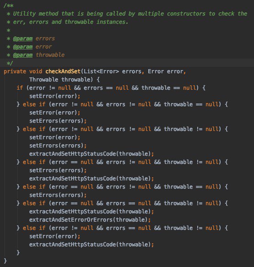The height and width of the screenshot is (267, 254).
Task: Click the closing brace ending the if chain
Action: point(18,252)
